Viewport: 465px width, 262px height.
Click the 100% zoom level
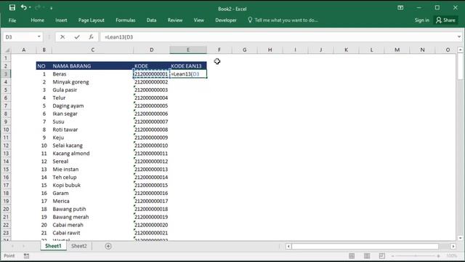point(451,255)
